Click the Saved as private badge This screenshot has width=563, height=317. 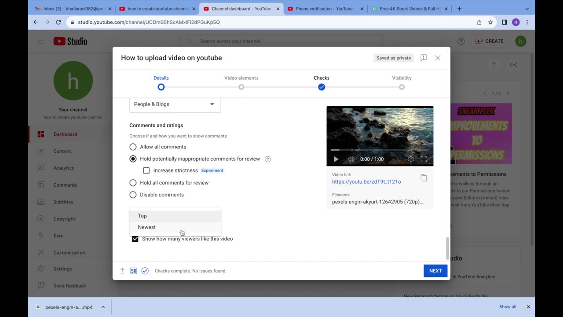click(x=394, y=58)
